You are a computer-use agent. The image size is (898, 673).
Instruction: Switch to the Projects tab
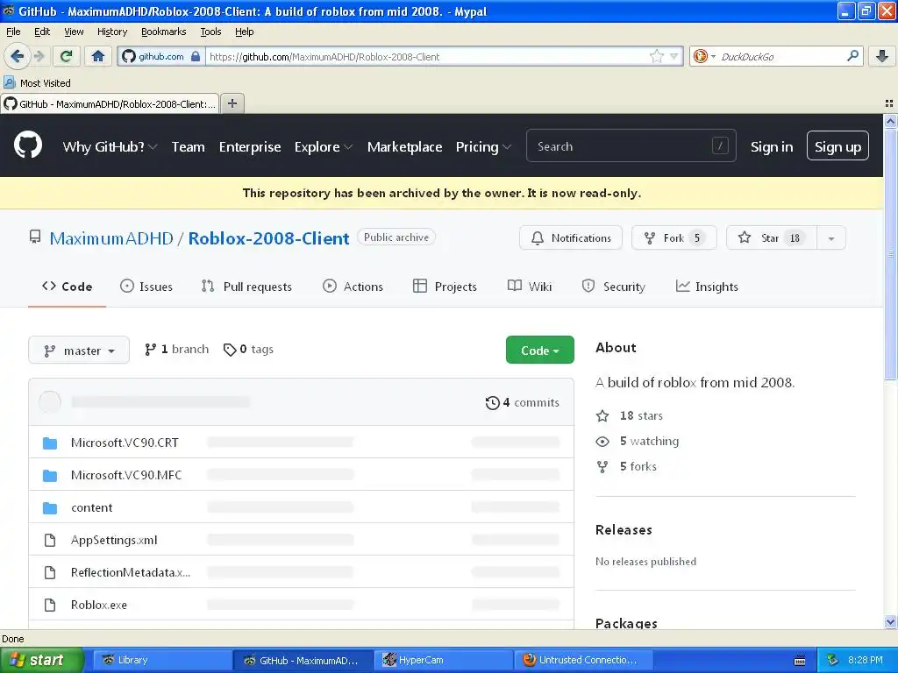[x=445, y=287]
